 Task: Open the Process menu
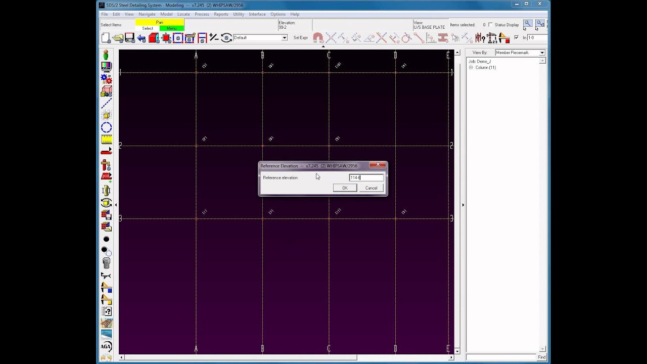(x=202, y=14)
